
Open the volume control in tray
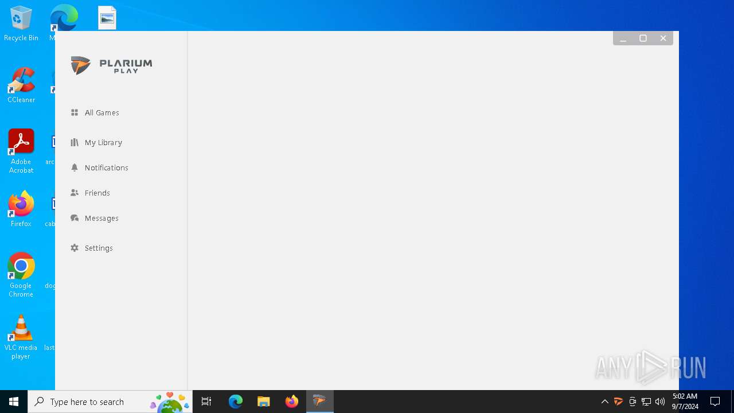(x=660, y=402)
